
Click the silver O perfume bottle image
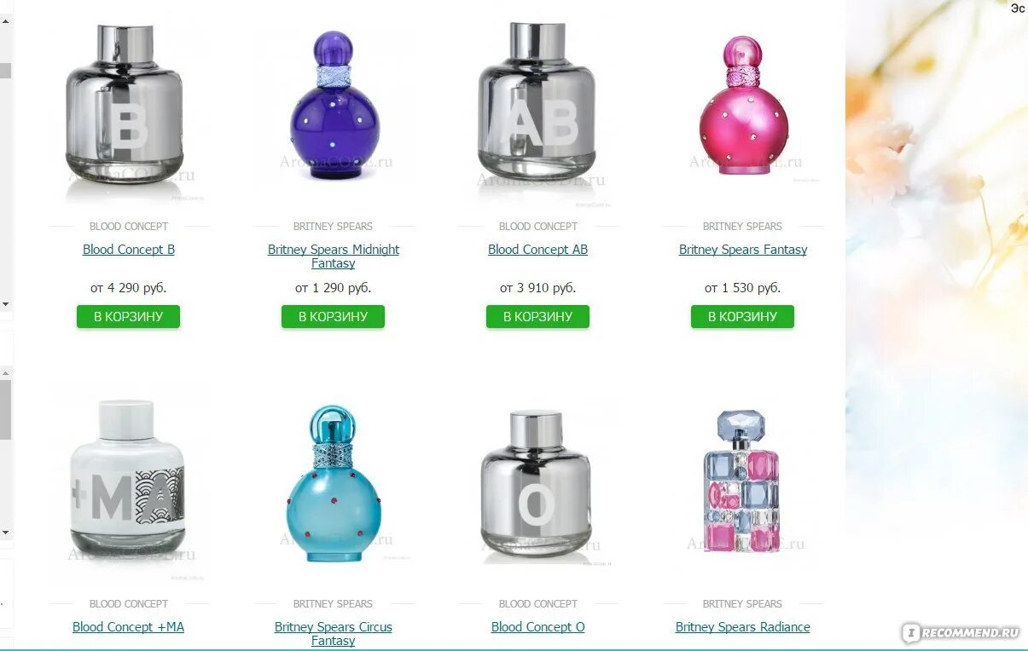coord(537,484)
